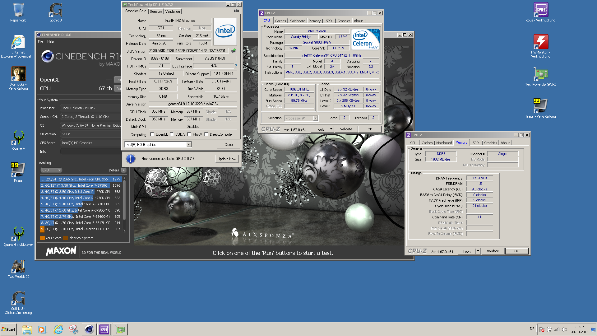Screen dimensions: 597x336
Task: Click the Info input field in Cinebench
Action: 91,152
